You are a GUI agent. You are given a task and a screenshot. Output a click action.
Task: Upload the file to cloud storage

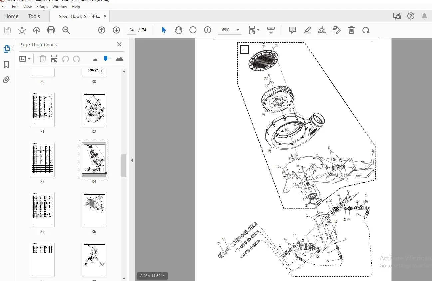pyautogui.click(x=37, y=30)
